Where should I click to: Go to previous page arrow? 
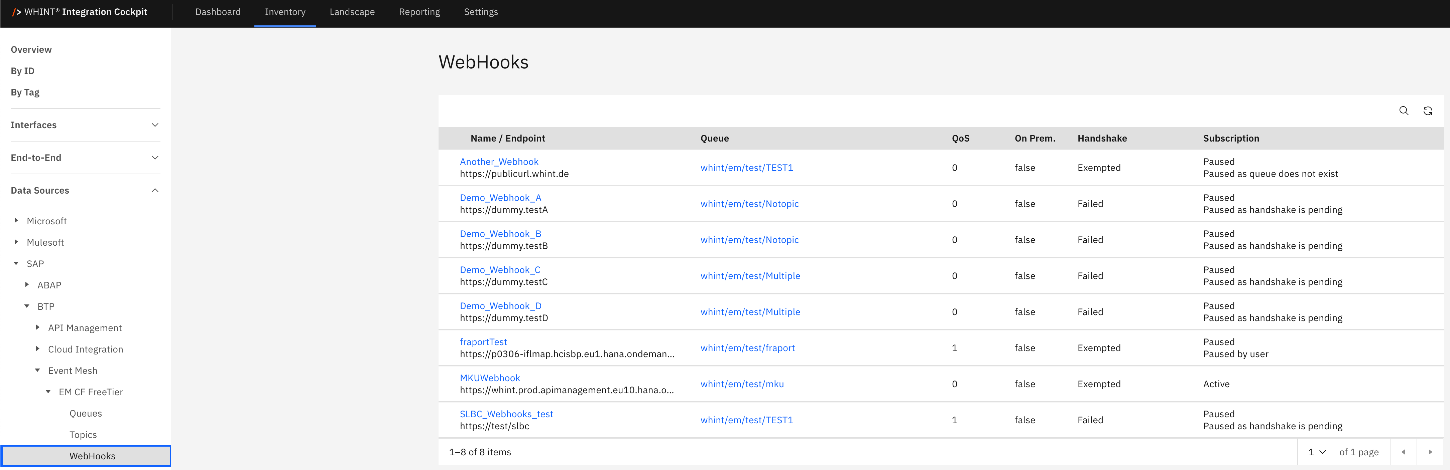click(x=1403, y=452)
